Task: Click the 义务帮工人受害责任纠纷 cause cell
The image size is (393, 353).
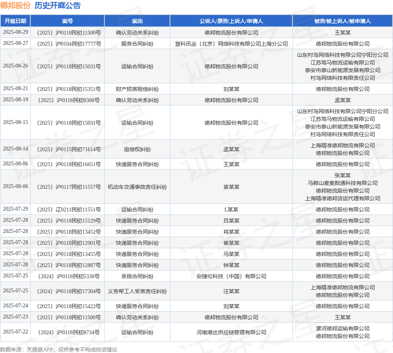Action: (x=137, y=291)
